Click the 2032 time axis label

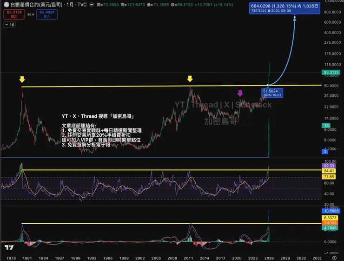pos(301,258)
